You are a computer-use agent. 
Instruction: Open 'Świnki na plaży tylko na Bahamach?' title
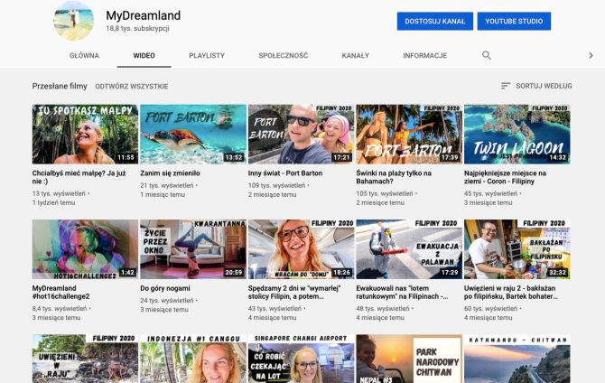click(x=394, y=177)
